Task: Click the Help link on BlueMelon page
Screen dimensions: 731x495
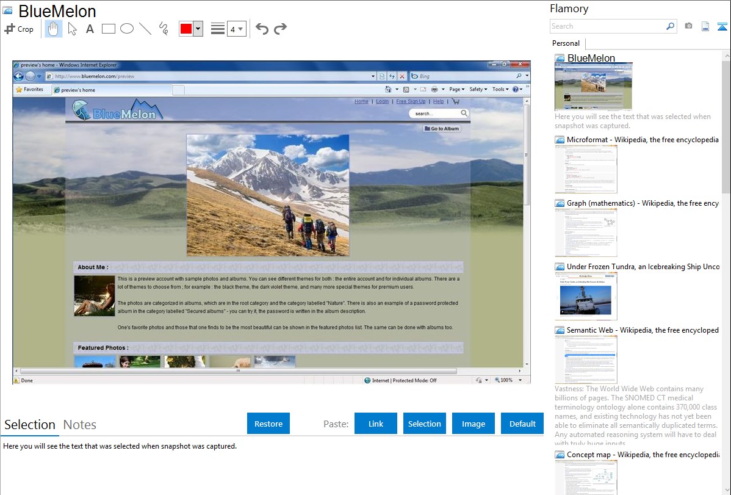Action: (438, 101)
